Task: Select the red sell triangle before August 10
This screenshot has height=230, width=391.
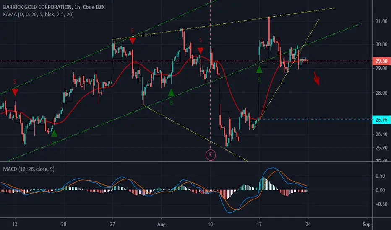Action: [201, 51]
